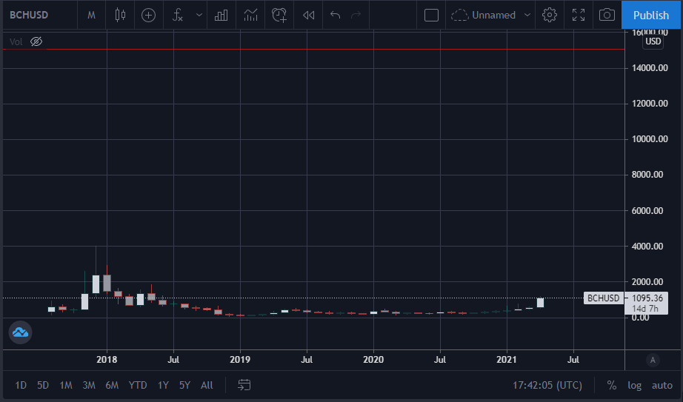Take a chart snapshot with camera

[x=607, y=16]
